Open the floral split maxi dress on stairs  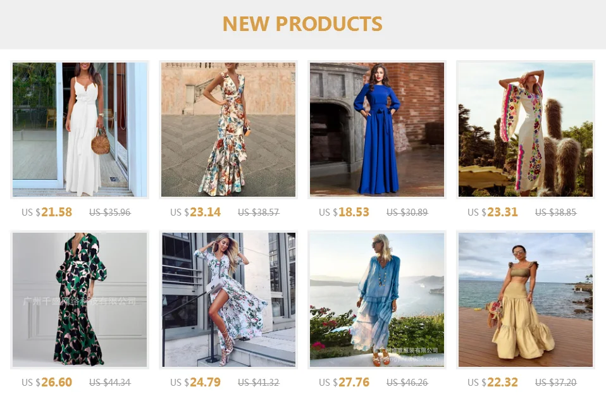(x=228, y=299)
